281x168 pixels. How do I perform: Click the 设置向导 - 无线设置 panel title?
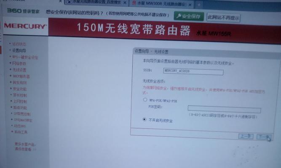(x=151, y=52)
